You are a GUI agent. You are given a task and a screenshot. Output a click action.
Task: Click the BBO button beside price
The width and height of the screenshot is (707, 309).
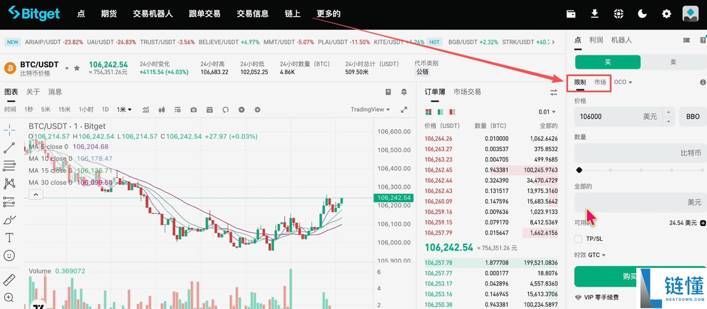click(x=692, y=117)
